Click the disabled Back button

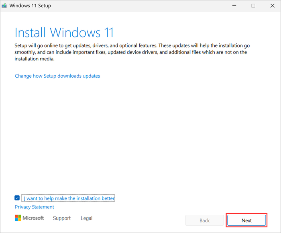point(204,220)
